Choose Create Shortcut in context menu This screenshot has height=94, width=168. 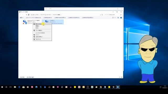point(42,33)
